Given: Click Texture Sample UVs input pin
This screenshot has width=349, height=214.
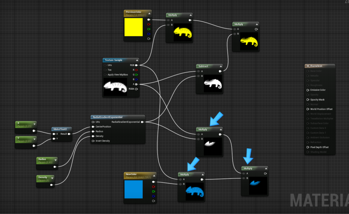Looking at the screenshot, I should (105, 65).
